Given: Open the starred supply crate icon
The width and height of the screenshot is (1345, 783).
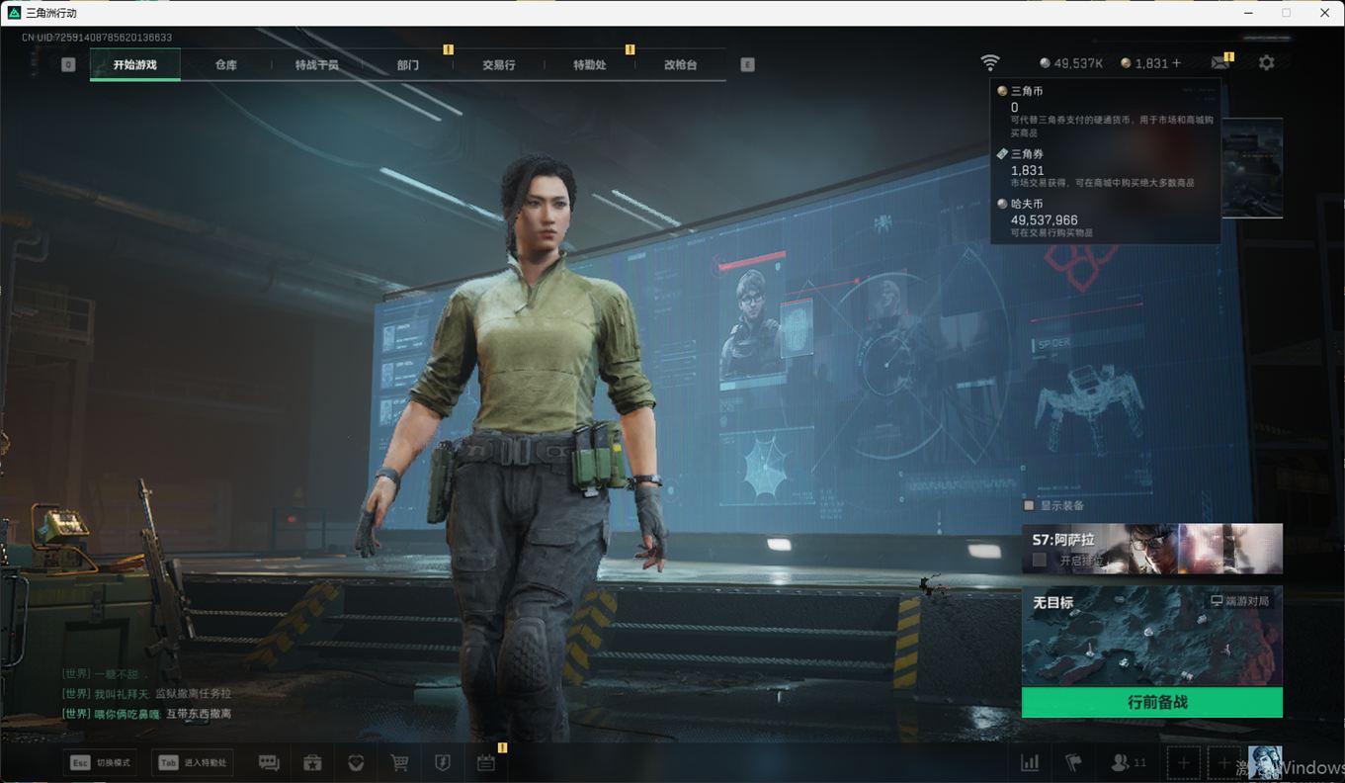Looking at the screenshot, I should pos(312,762).
